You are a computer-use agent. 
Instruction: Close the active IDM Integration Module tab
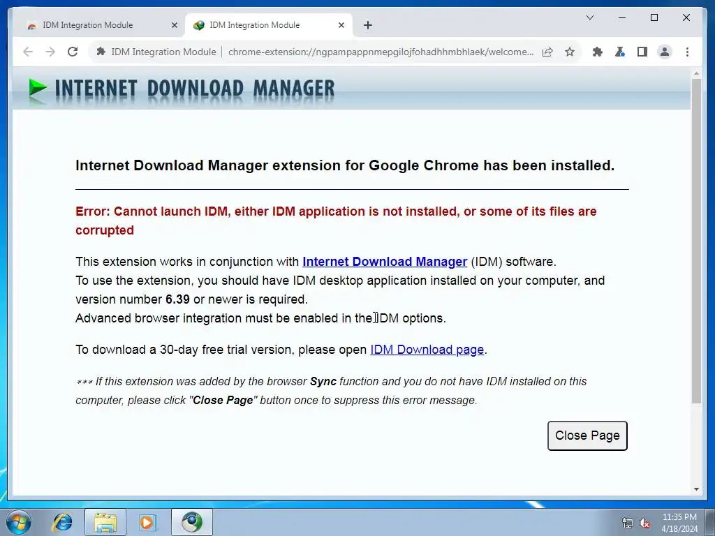point(341,26)
